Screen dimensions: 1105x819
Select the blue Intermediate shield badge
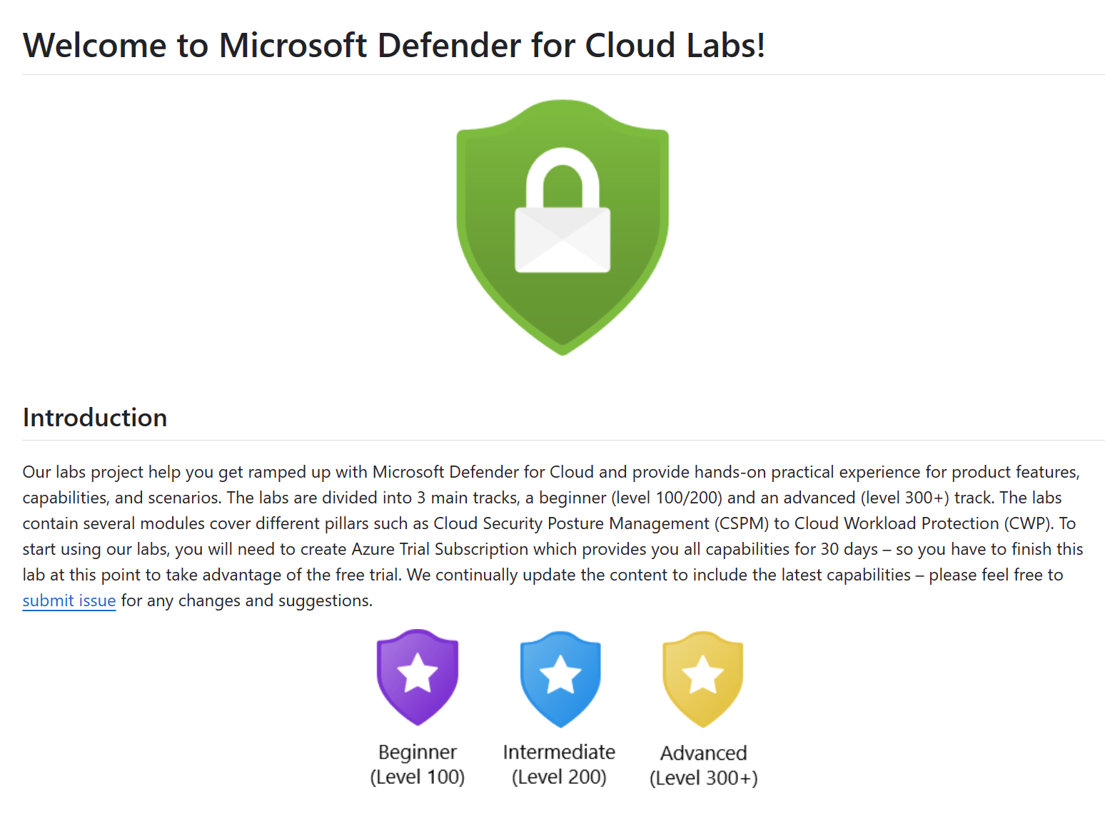click(x=560, y=679)
